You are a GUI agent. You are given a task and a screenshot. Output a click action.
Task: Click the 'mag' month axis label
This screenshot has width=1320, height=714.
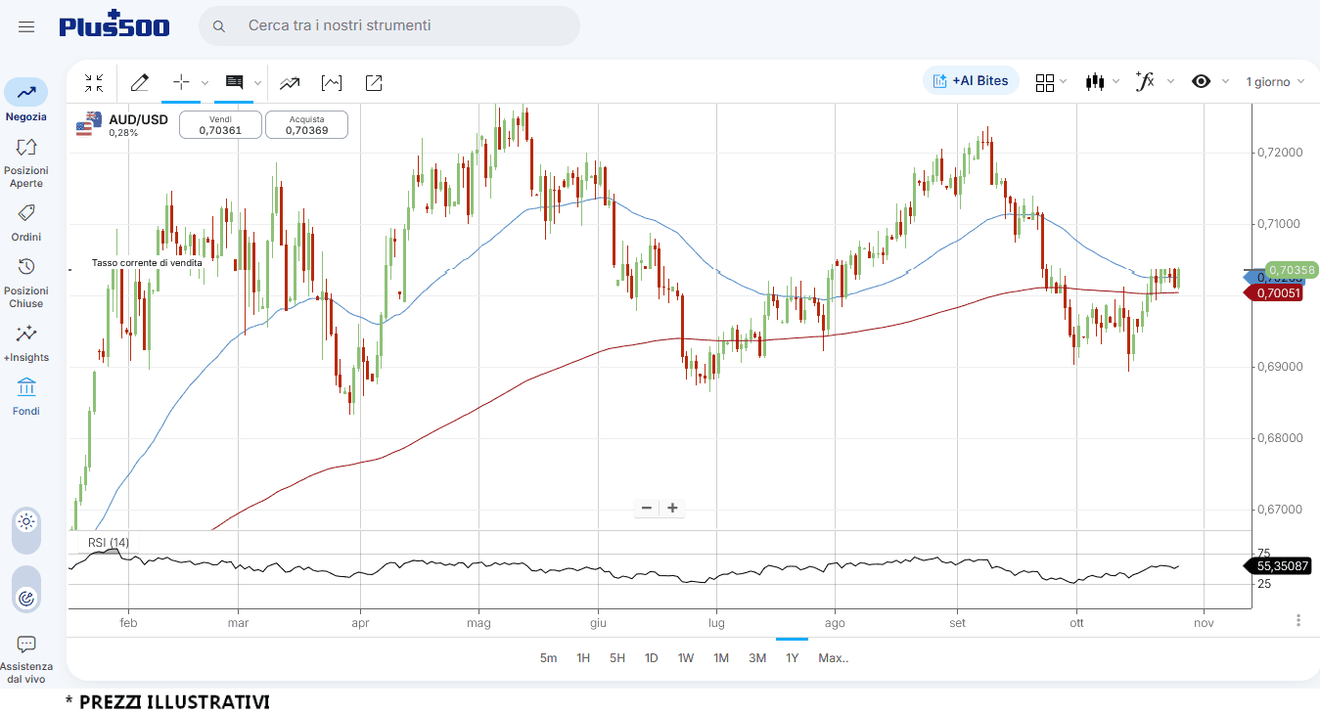coord(478,622)
